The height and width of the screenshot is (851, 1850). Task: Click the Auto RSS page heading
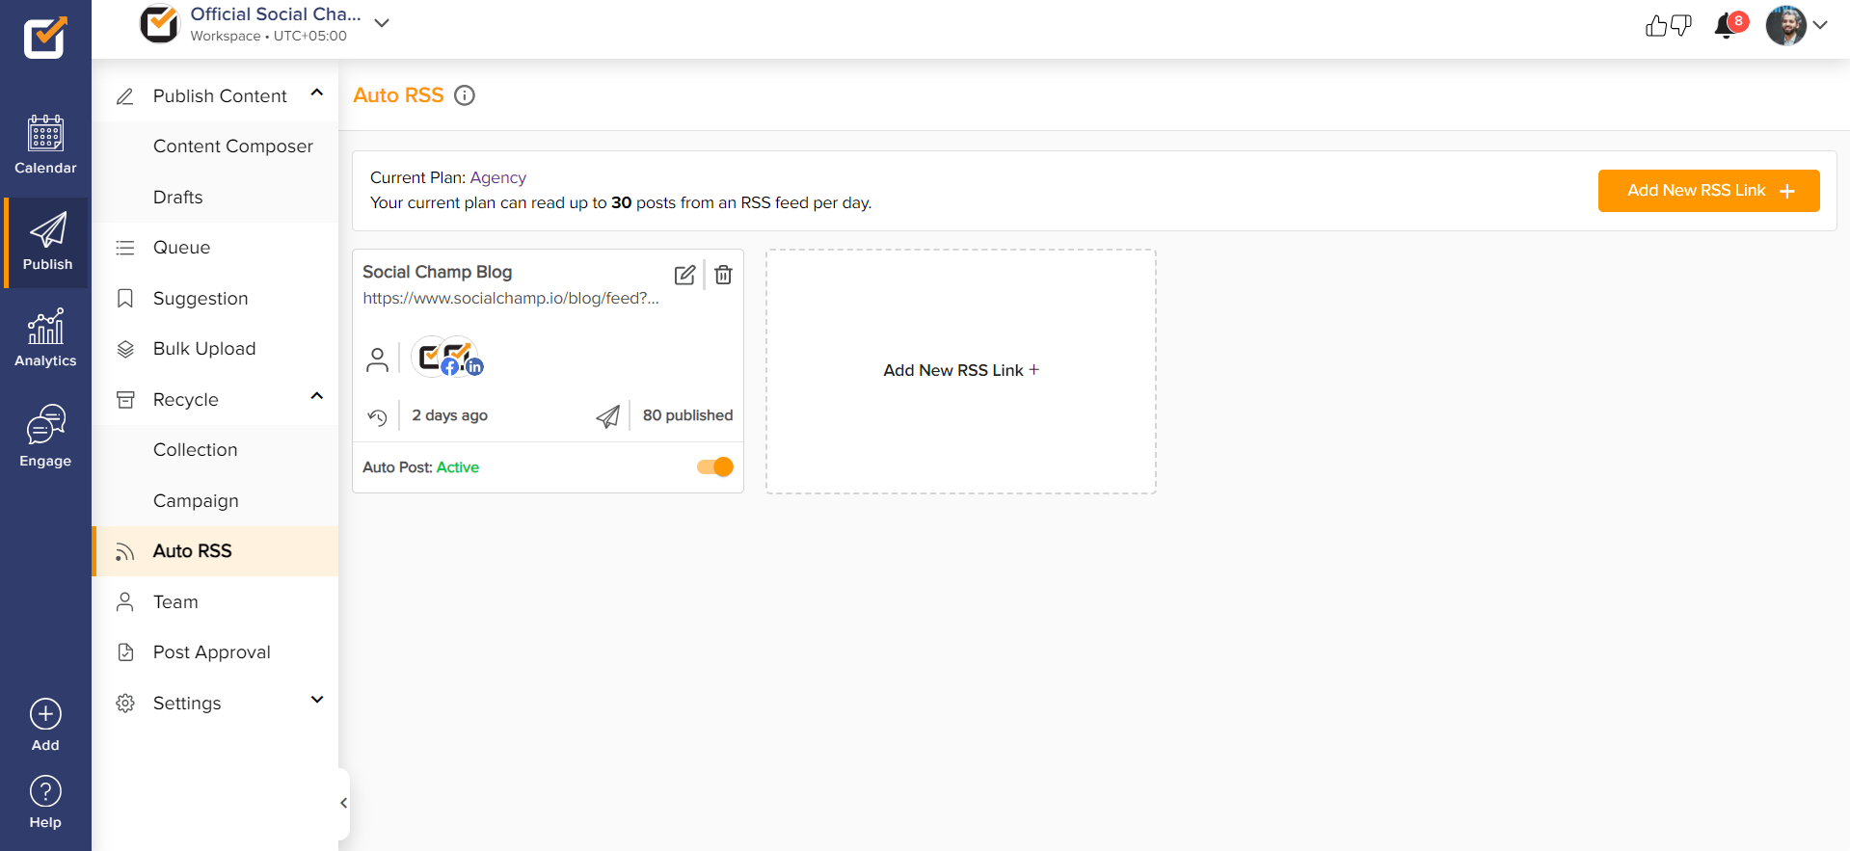coord(398,95)
